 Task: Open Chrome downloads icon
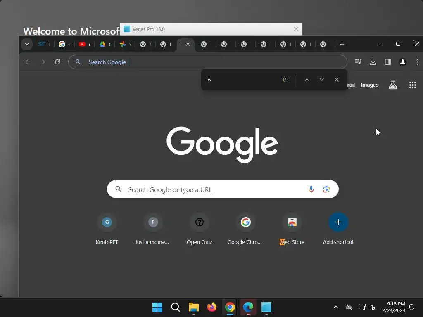[373, 62]
